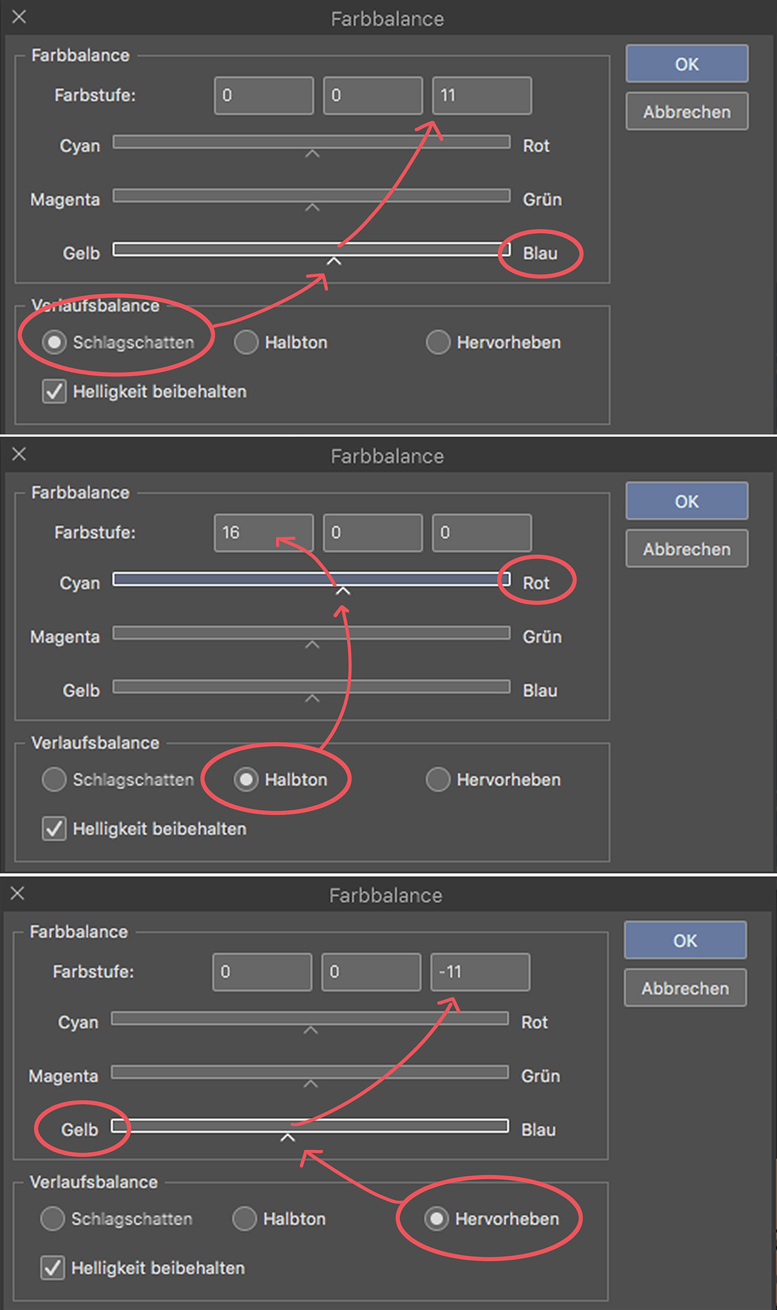This screenshot has height=1310, width=777.
Task: Click Abbrechen in the dialog with Halbton selected
Action: 686,549
